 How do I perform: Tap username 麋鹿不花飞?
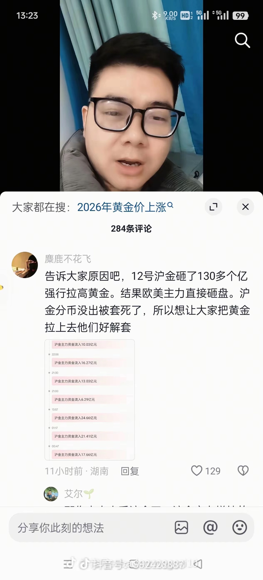pyautogui.click(x=68, y=259)
